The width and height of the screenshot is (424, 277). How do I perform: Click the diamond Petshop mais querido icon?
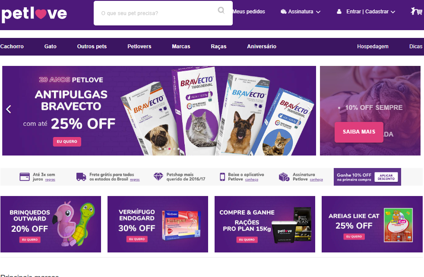pyautogui.click(x=158, y=177)
